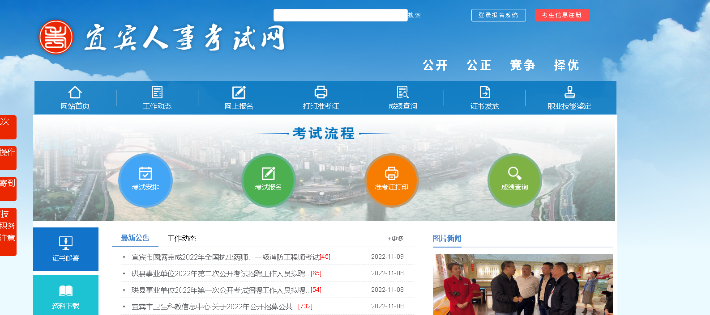Open the 成绩查询 search-document icon in navbar
This screenshot has width=710, height=315.
click(403, 92)
